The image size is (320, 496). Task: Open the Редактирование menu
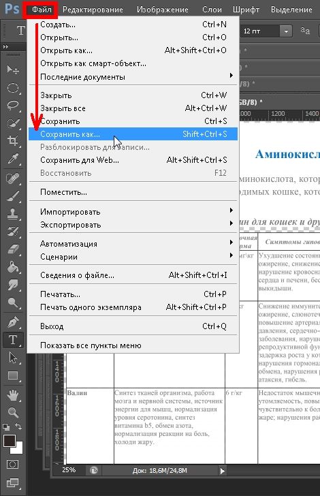[x=93, y=10]
